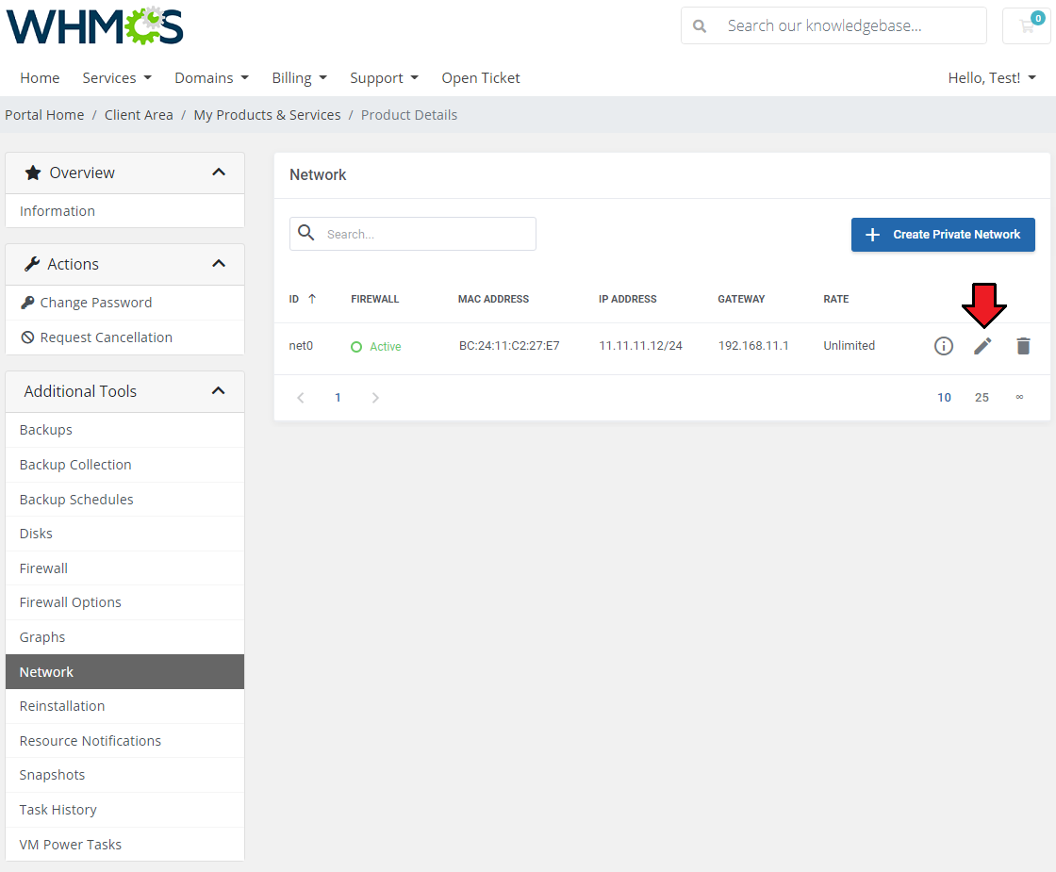Sort by IP ADDRESS column header
This screenshot has width=1056, height=872.
pos(628,299)
